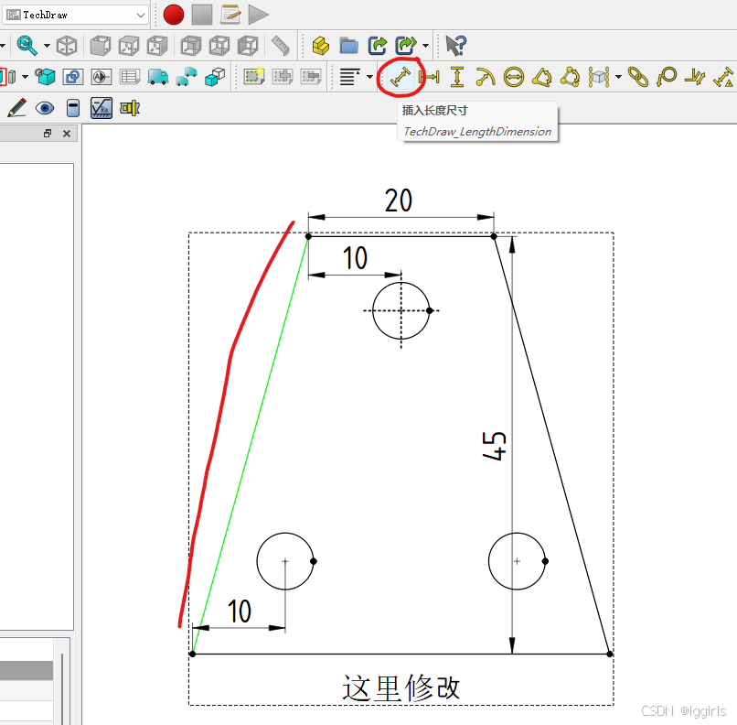Expand the dropdown arrow beside Fit All
The height and width of the screenshot is (725, 737).
tap(47, 46)
